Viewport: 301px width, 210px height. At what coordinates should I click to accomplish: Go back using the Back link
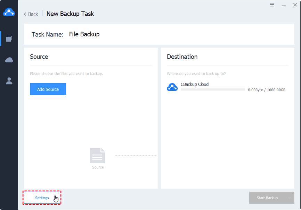pos(31,14)
